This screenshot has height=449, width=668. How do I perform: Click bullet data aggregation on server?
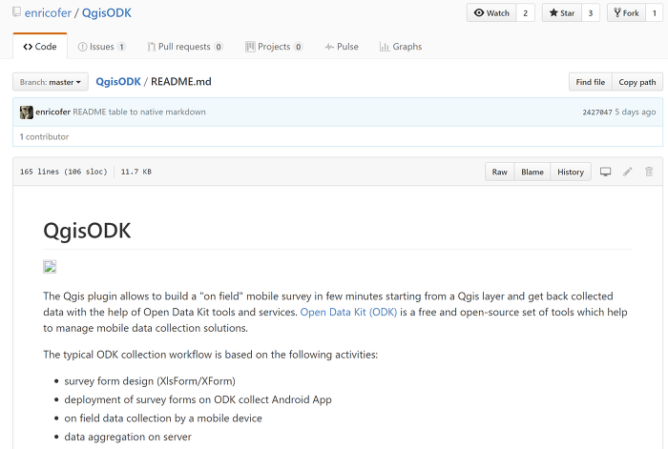click(128, 437)
